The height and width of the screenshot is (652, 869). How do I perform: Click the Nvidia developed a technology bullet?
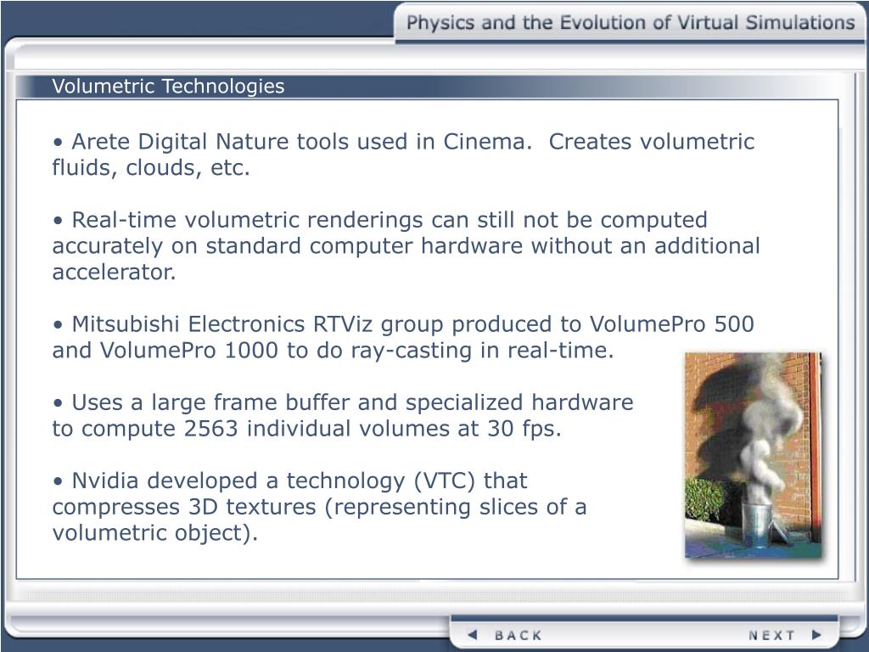coord(319,507)
